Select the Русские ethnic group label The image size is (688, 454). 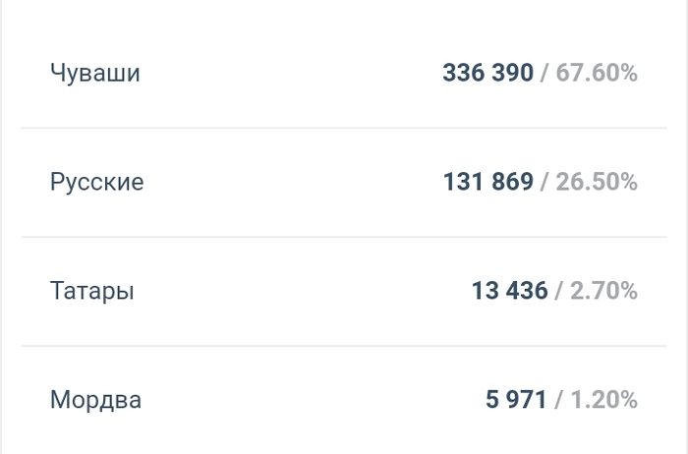pos(97,182)
